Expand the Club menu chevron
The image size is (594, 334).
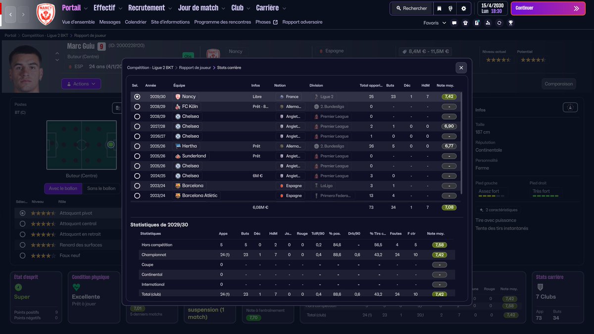(248, 8)
